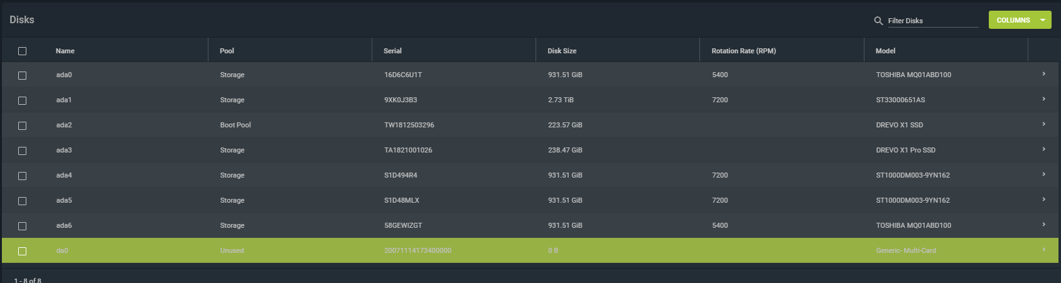Click serial TW1812503296
The image size is (1061, 283).
coord(409,125)
